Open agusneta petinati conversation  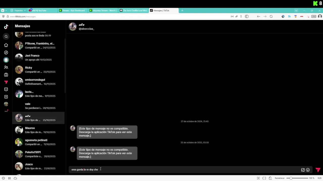pyautogui.click(x=38, y=142)
